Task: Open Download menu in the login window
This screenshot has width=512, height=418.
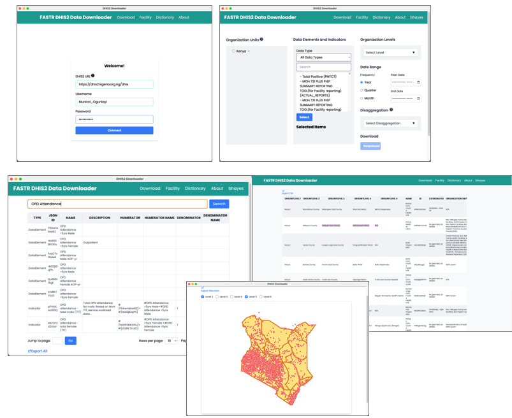Action: tap(126, 17)
